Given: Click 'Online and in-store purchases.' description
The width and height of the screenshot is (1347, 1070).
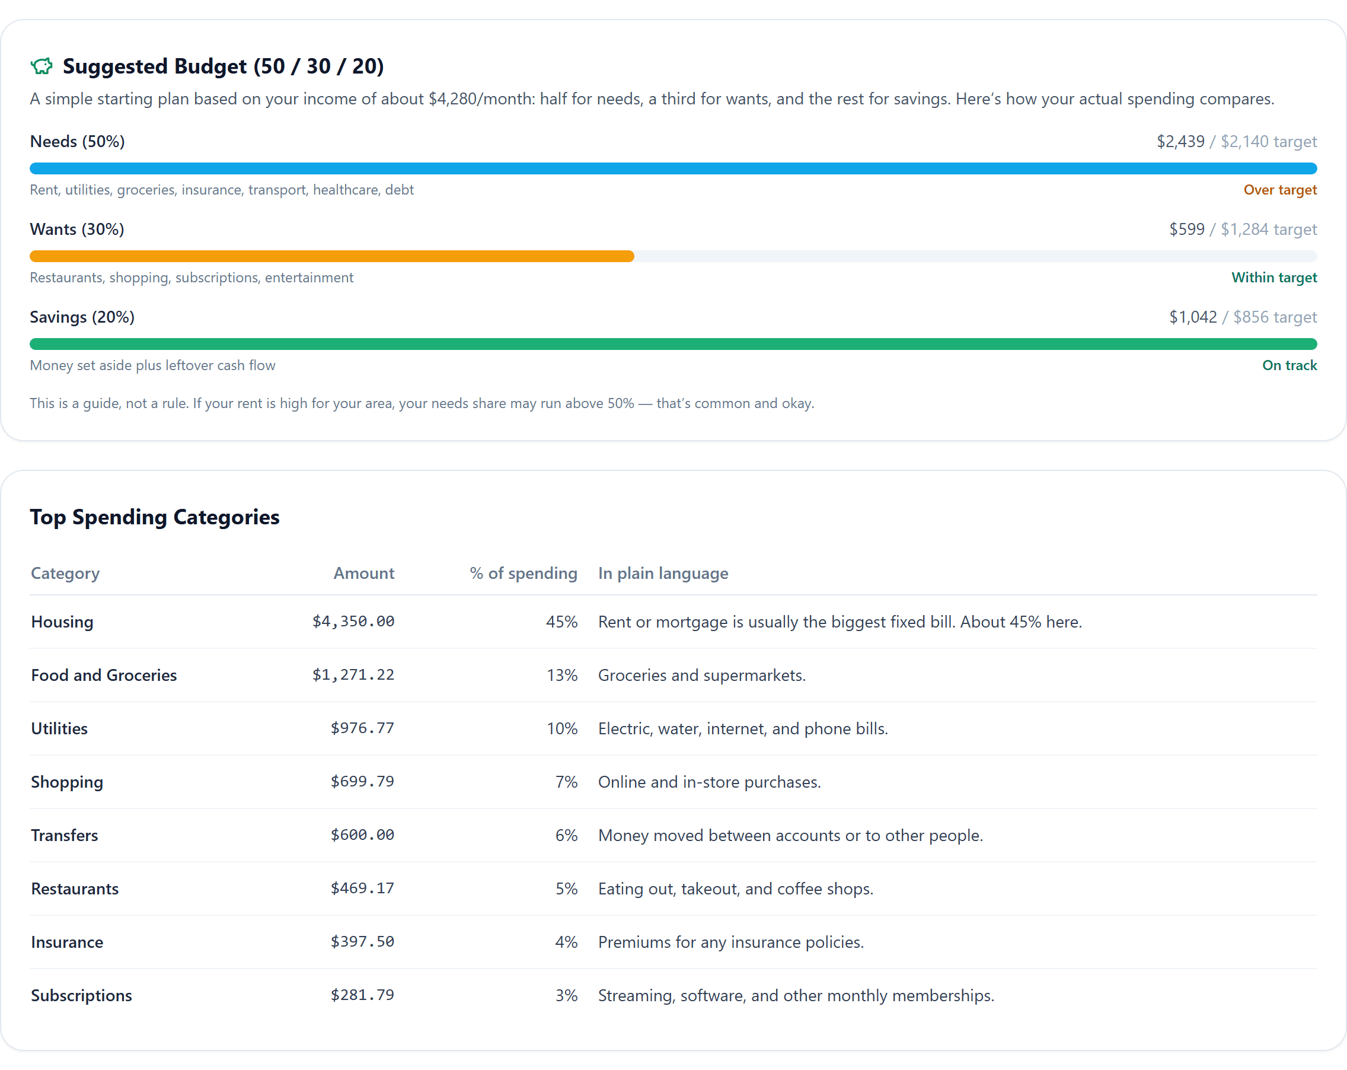Looking at the screenshot, I should [x=710, y=782].
